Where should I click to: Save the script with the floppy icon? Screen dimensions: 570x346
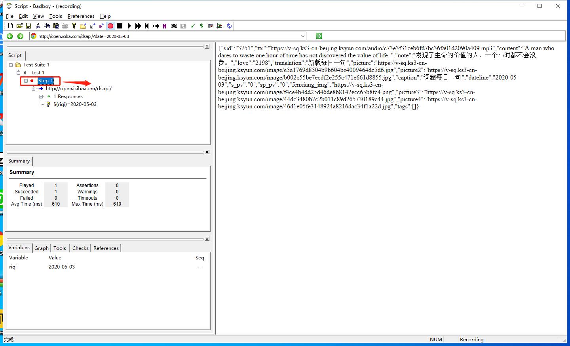click(x=28, y=26)
